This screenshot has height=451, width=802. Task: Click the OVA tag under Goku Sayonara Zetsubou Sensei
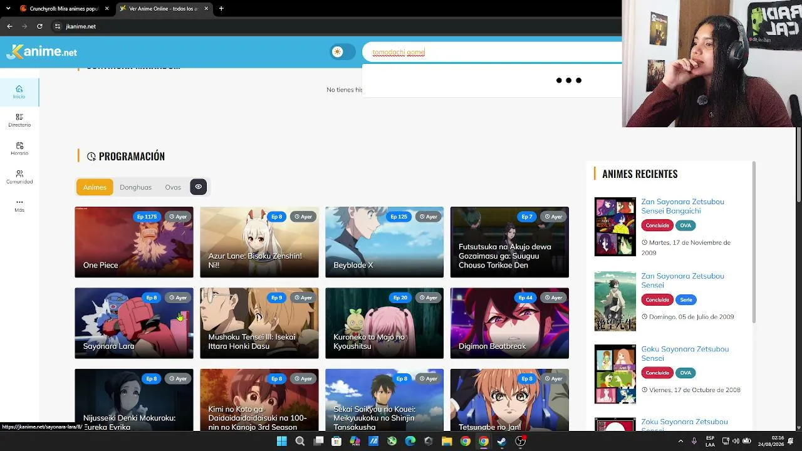[685, 373]
